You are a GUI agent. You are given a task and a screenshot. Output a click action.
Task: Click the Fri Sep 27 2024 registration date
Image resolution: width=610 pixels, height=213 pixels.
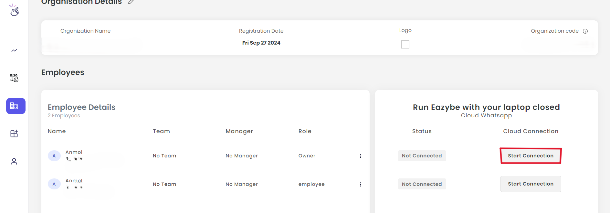[261, 43]
